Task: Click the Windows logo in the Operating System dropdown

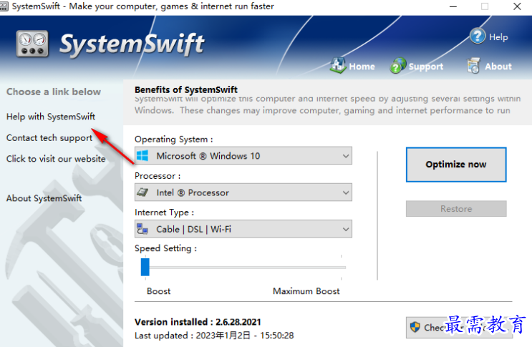Action: coord(142,156)
